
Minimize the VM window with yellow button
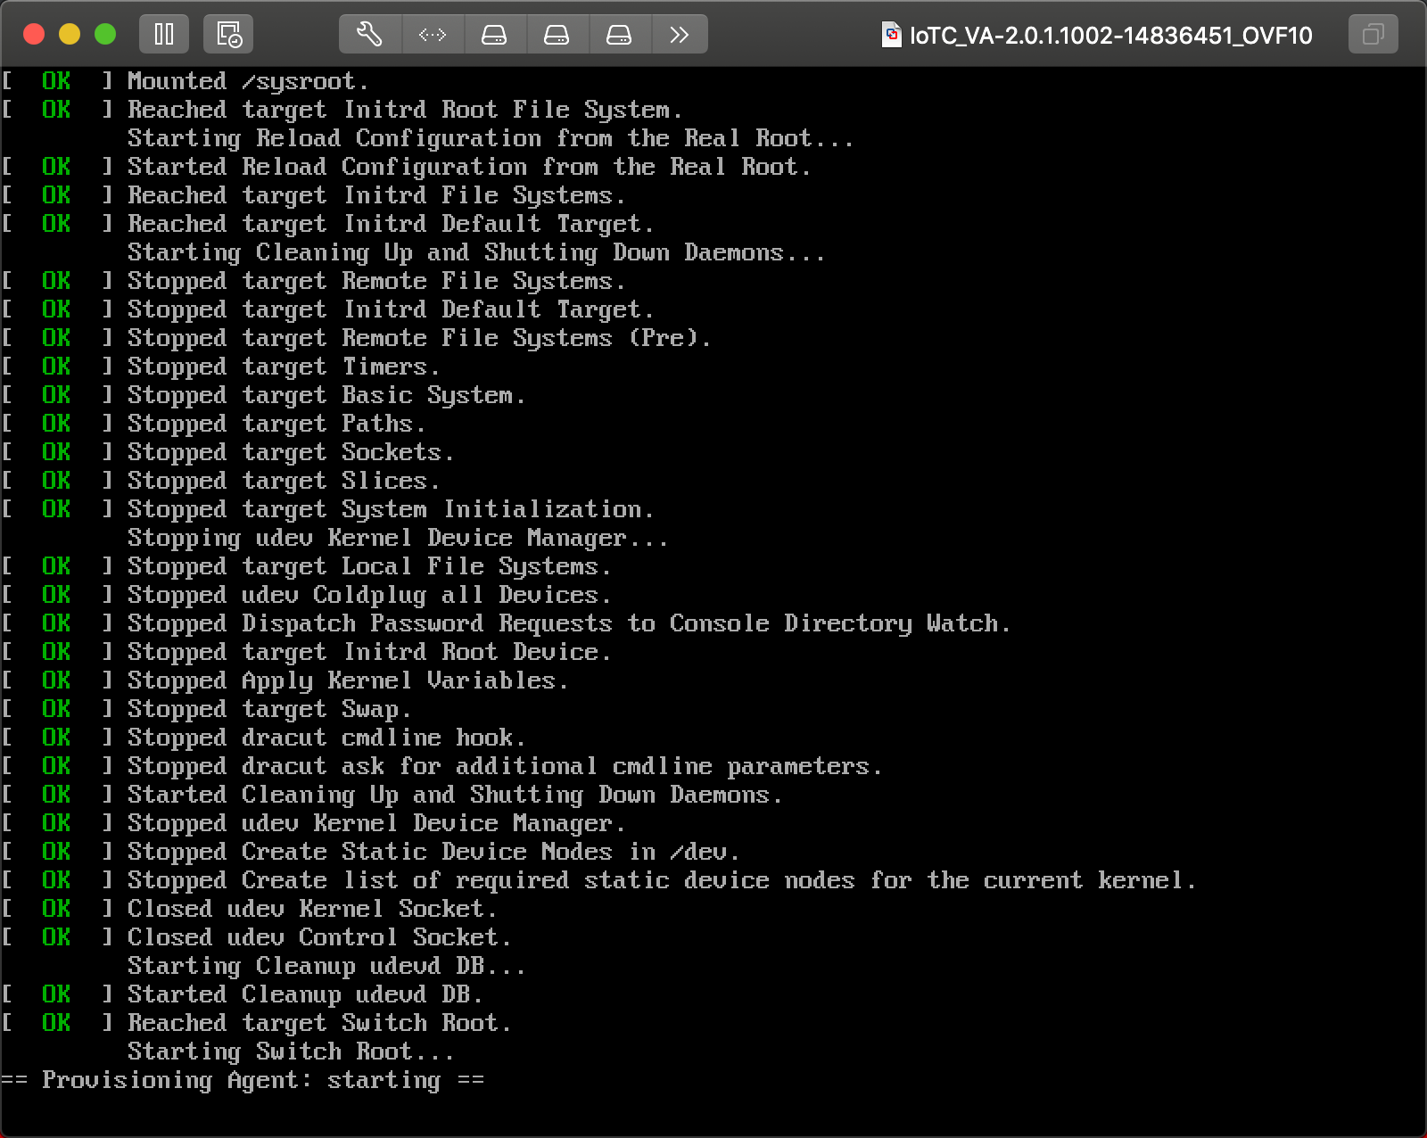click(x=70, y=35)
